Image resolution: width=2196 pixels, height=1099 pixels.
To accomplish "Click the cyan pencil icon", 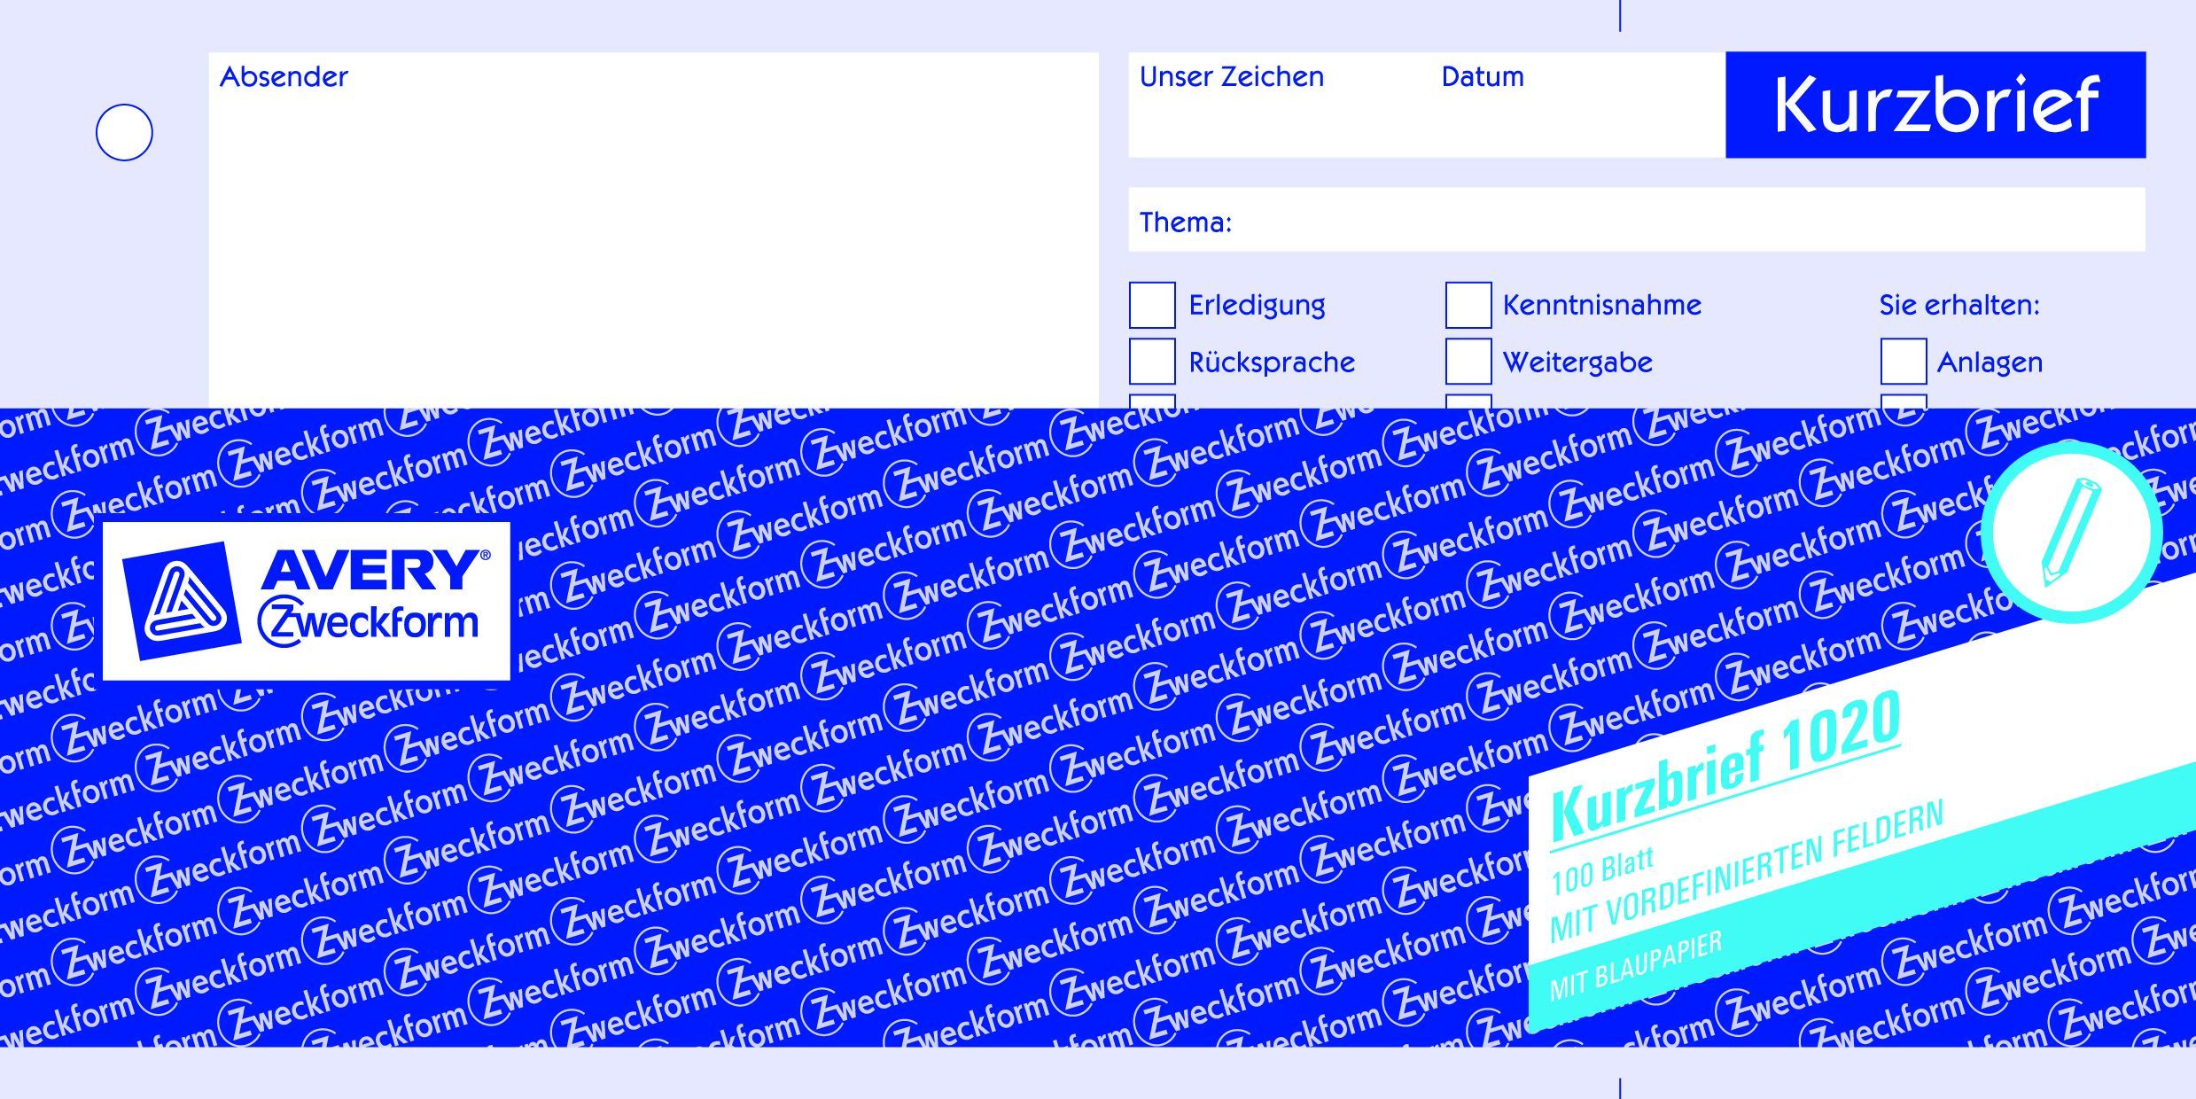I will click(x=2071, y=532).
